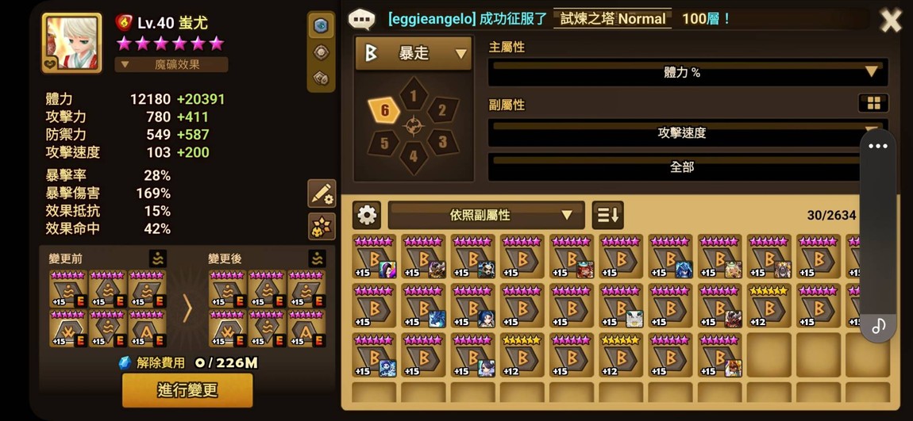Select the first +15 violent rune
The height and width of the screenshot is (421, 913).
[x=375, y=257]
